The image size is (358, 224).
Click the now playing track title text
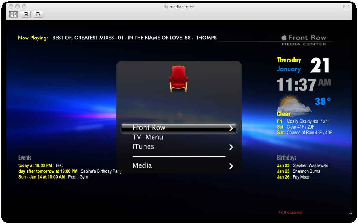[134, 38]
